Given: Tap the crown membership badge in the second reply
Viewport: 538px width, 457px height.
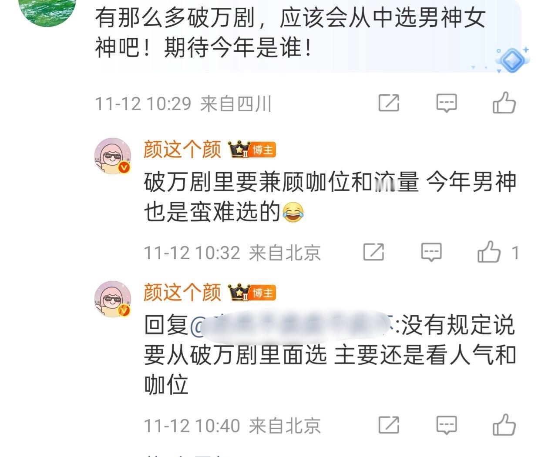Looking at the screenshot, I should tap(240, 292).
